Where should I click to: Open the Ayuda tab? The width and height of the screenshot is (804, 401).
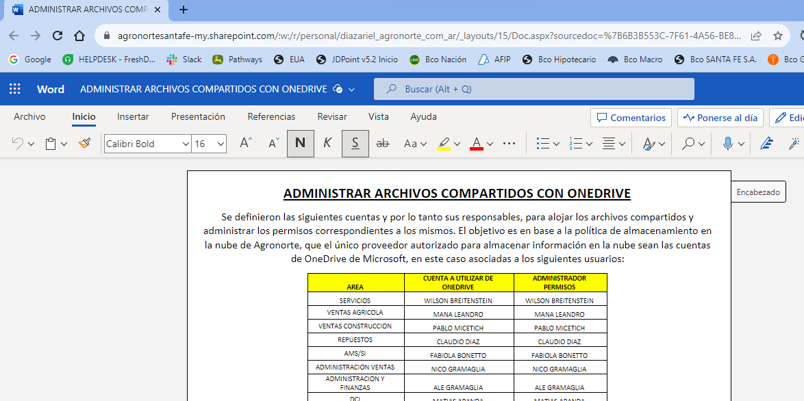coord(423,117)
